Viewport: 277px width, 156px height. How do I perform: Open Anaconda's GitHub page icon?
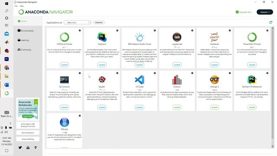[x=35, y=147]
